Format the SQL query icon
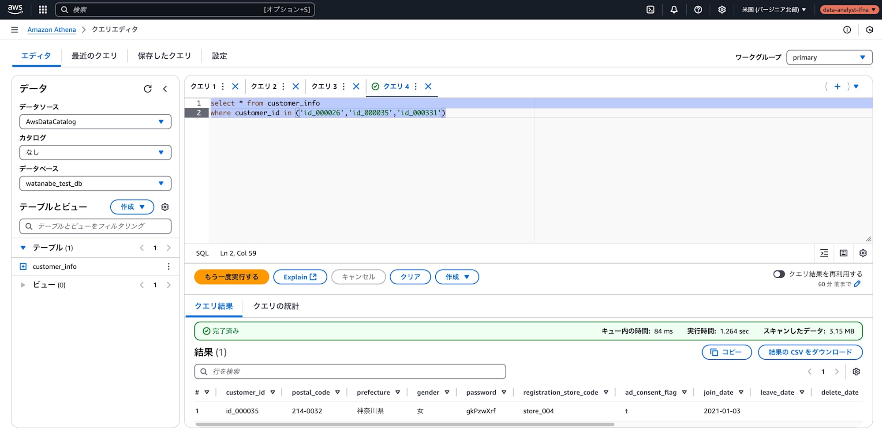 click(x=824, y=253)
